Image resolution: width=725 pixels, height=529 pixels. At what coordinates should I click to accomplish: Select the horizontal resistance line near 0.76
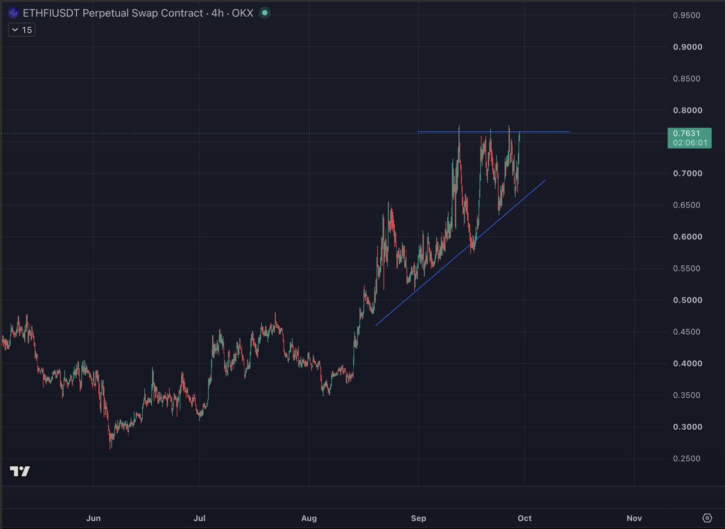[x=493, y=132]
